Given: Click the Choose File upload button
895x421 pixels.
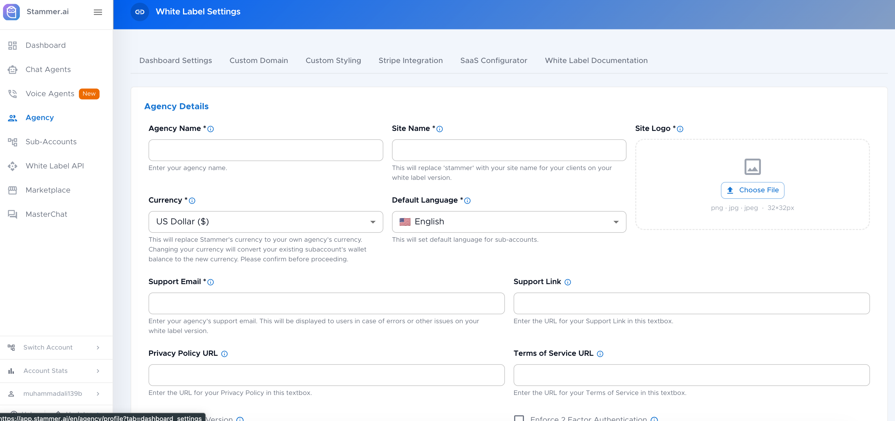Looking at the screenshot, I should coord(752,190).
